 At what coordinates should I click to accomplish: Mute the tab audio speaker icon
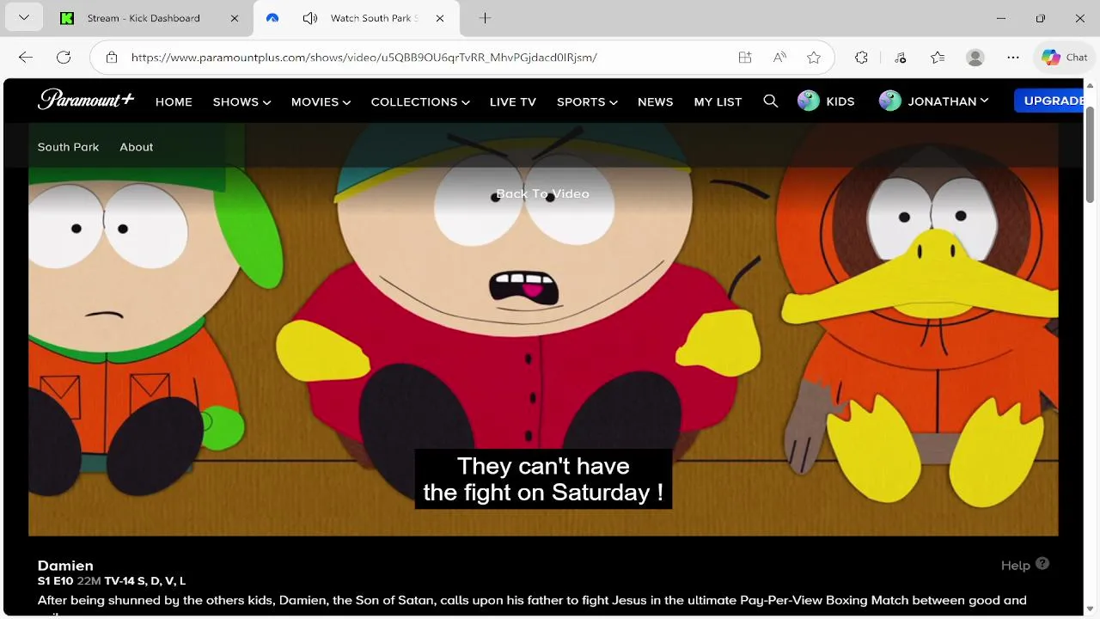pyautogui.click(x=310, y=18)
